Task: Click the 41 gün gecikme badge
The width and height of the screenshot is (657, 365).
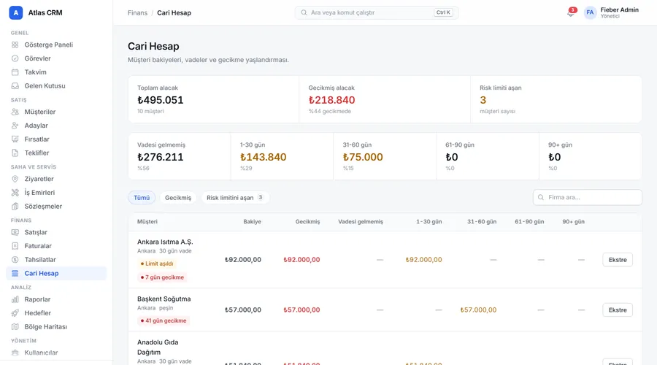Action: (x=164, y=320)
